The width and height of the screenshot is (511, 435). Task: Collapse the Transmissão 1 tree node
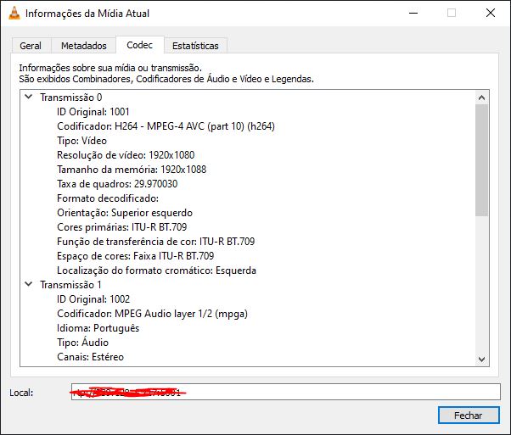29,284
